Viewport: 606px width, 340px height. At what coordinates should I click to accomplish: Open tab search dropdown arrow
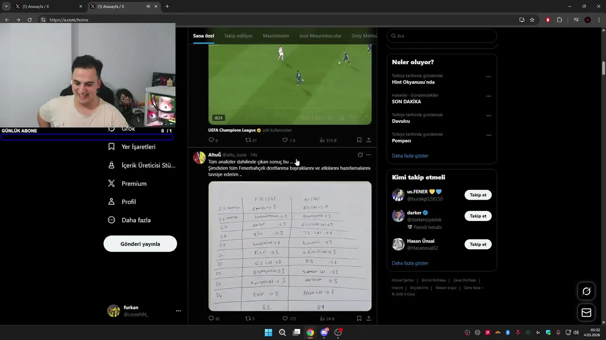click(6, 7)
